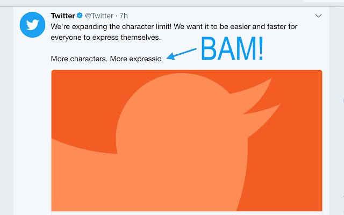Click the "We're expanding the character limit!" text
This screenshot has width=344, height=215.
coord(111,27)
